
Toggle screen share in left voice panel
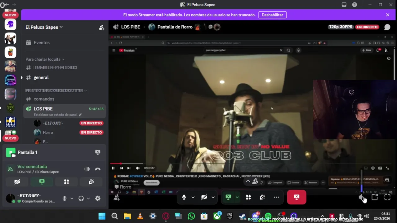tap(42, 182)
